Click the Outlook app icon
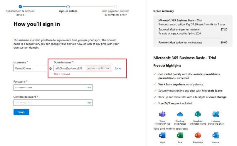Viewport: 237px width, 146px height. (216, 135)
